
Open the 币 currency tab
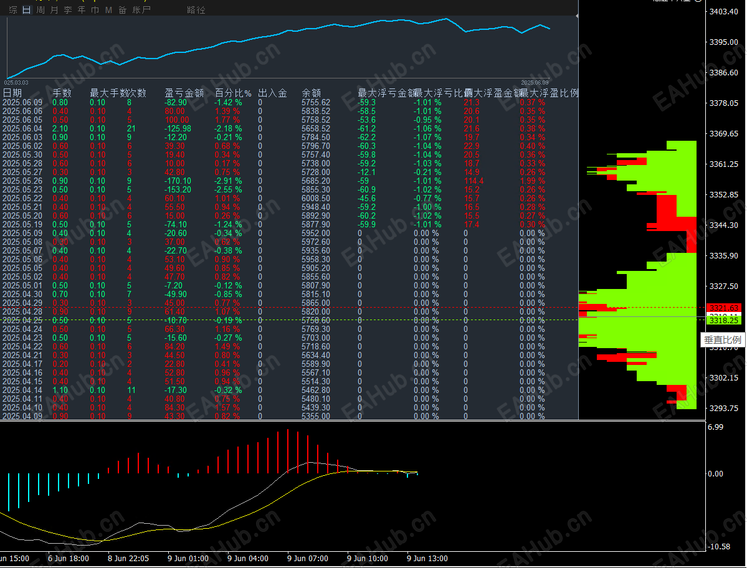coord(95,9)
